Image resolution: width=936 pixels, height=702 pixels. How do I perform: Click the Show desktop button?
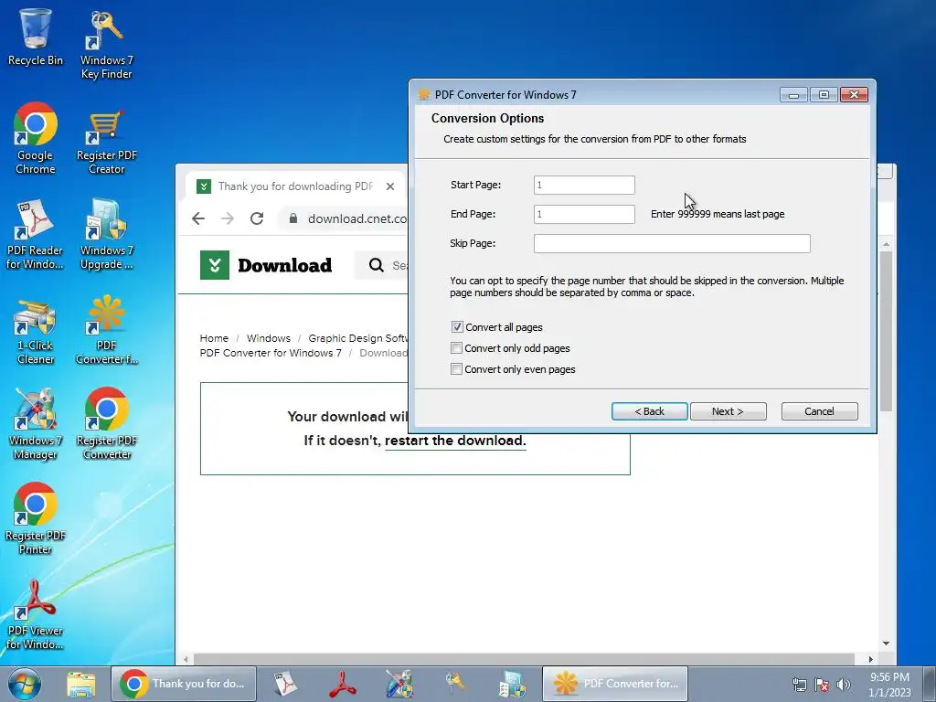point(930,684)
